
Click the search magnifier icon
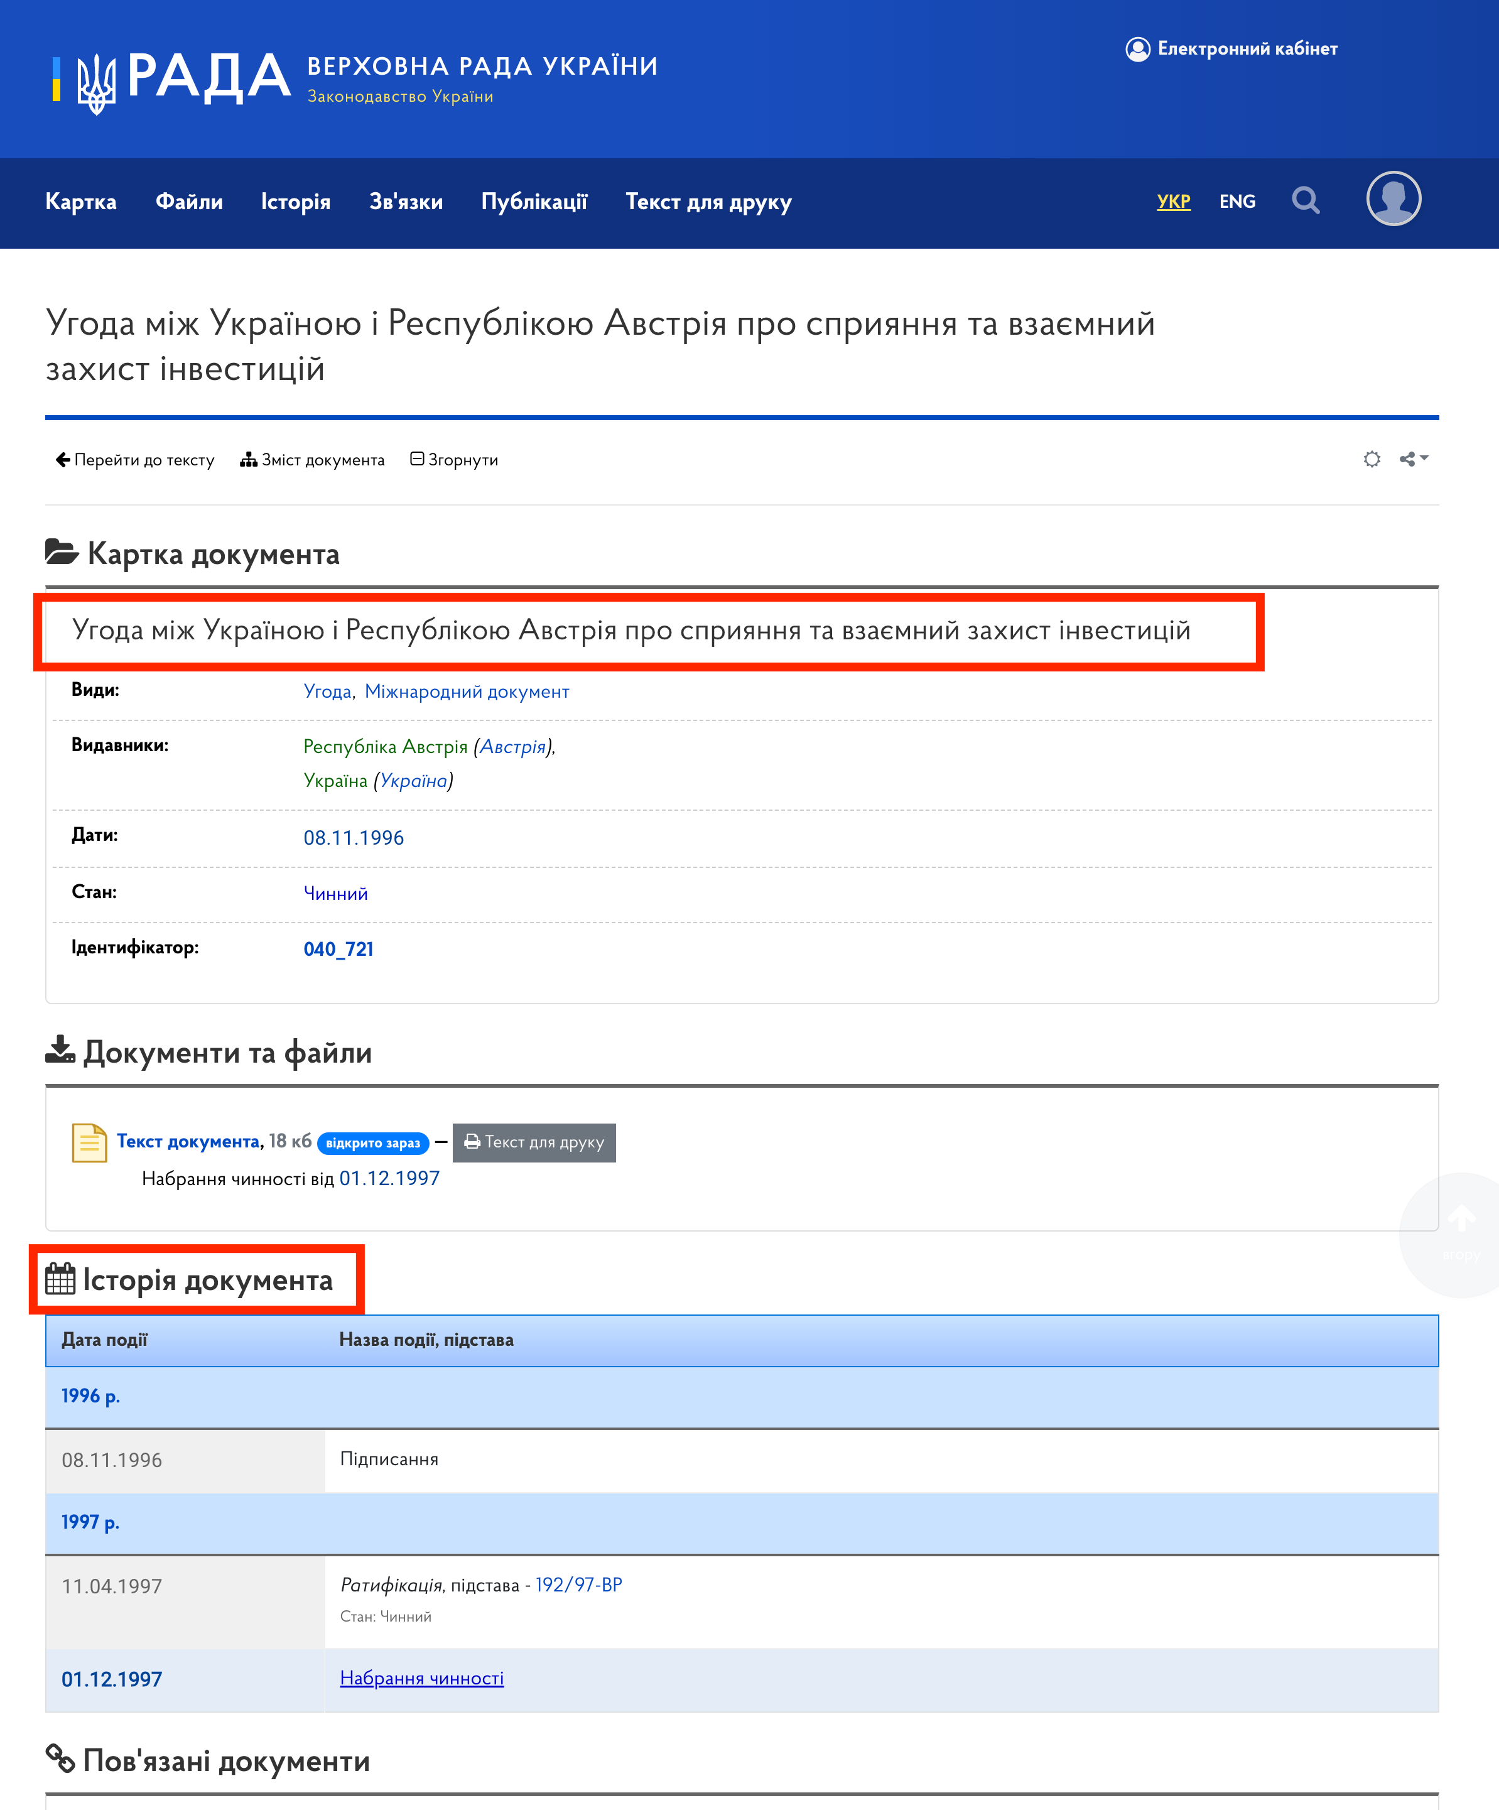1305,201
